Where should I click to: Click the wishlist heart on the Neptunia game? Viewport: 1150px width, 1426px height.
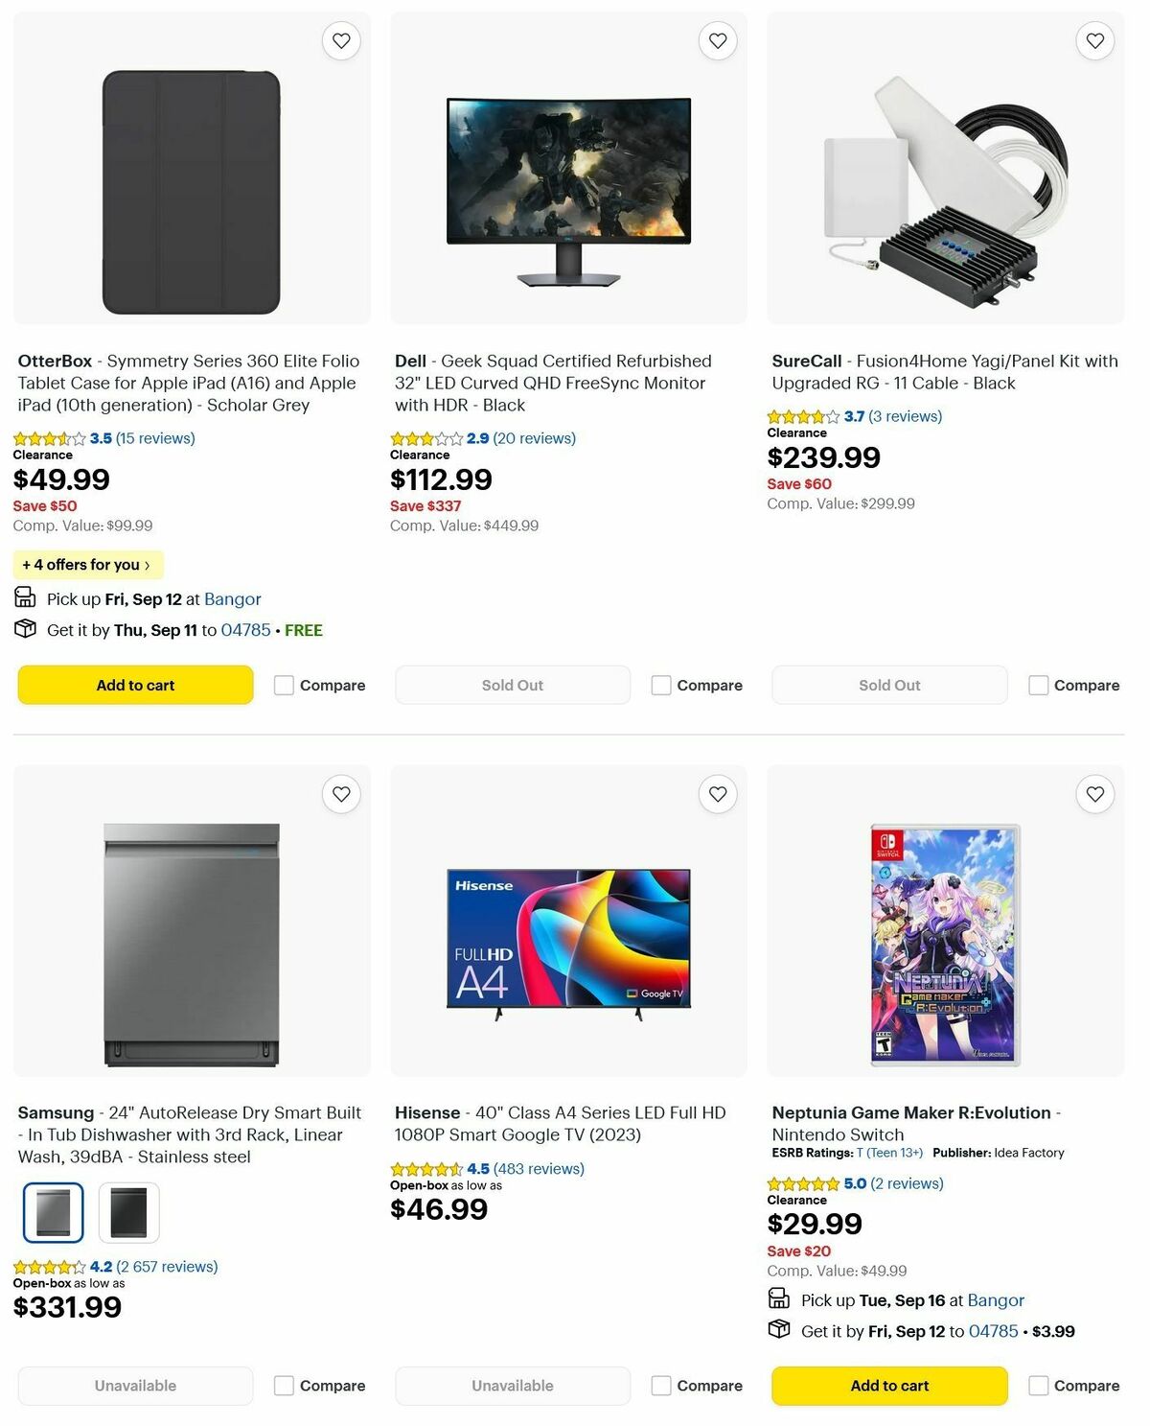click(x=1093, y=794)
